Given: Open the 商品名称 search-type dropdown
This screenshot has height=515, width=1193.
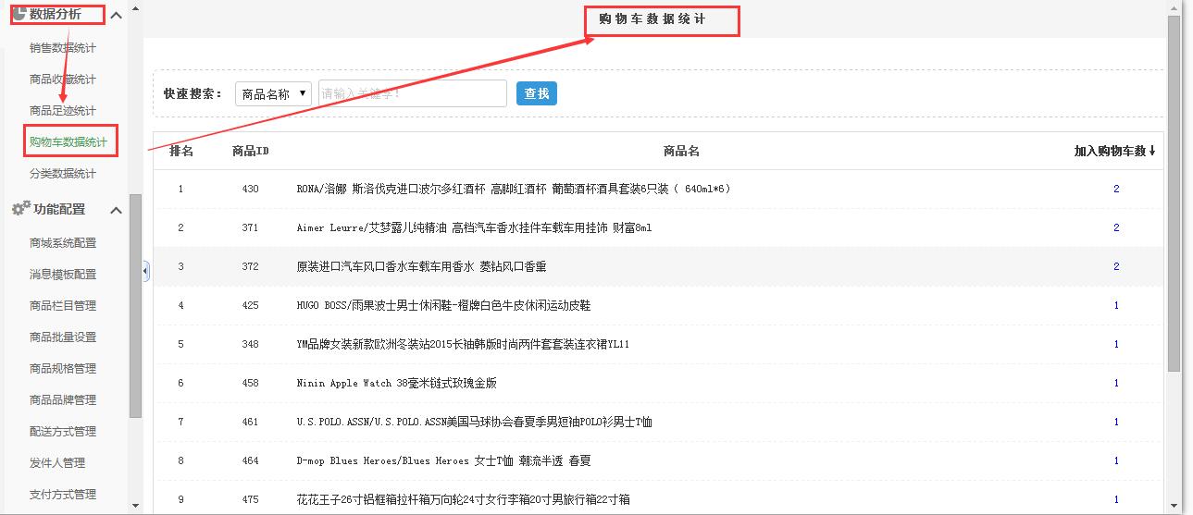Looking at the screenshot, I should 272,93.
